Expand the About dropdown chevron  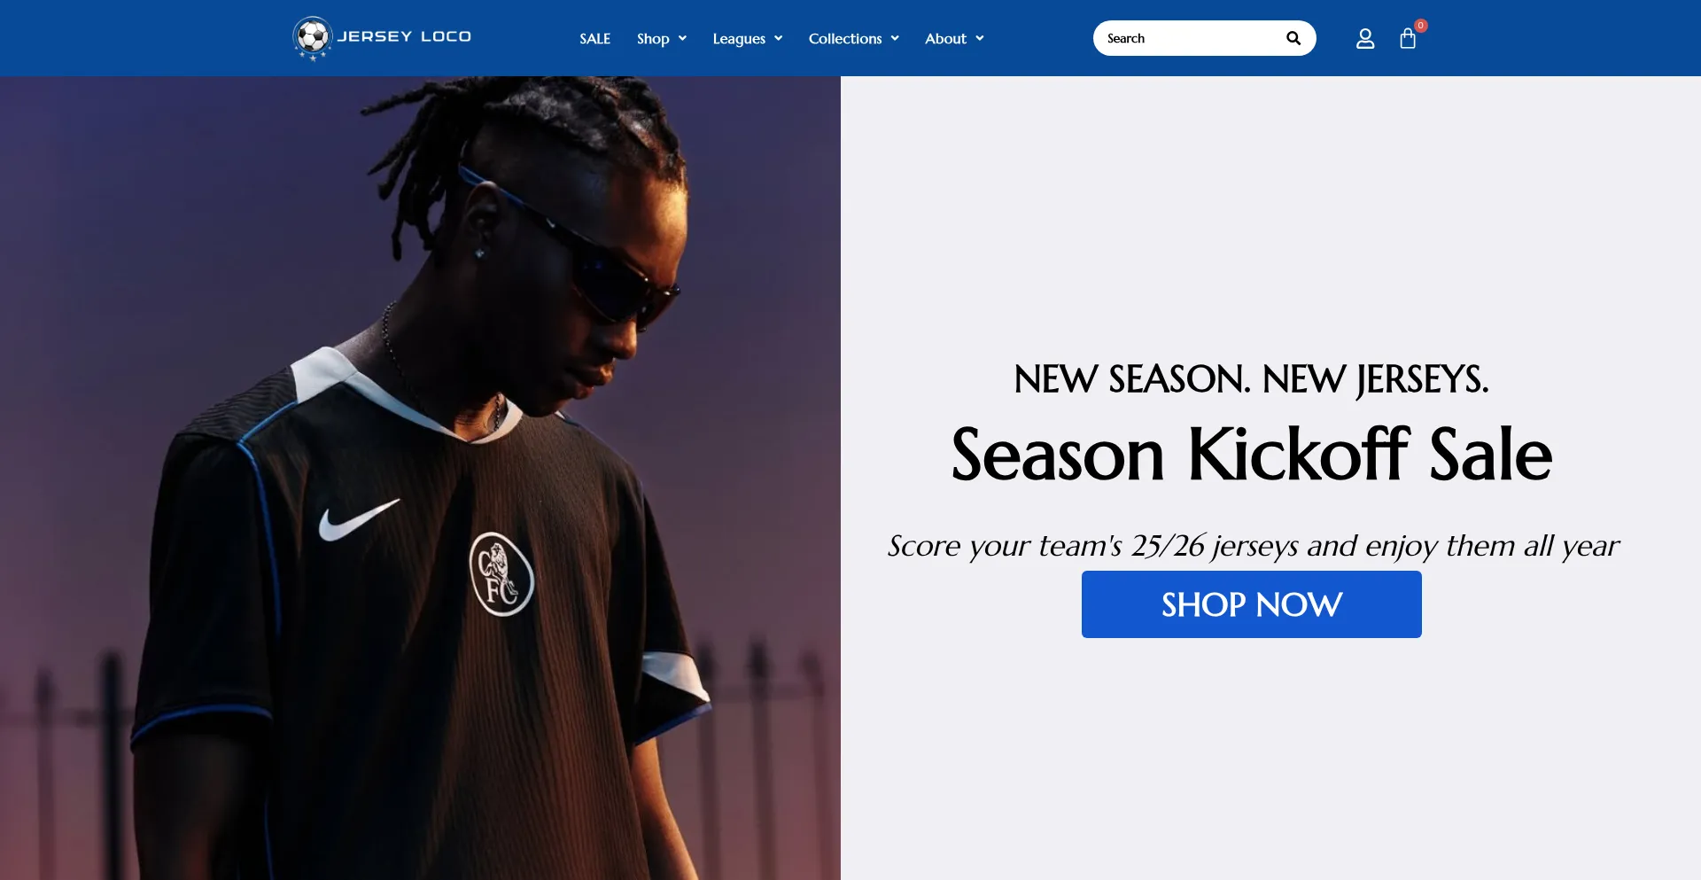point(980,38)
